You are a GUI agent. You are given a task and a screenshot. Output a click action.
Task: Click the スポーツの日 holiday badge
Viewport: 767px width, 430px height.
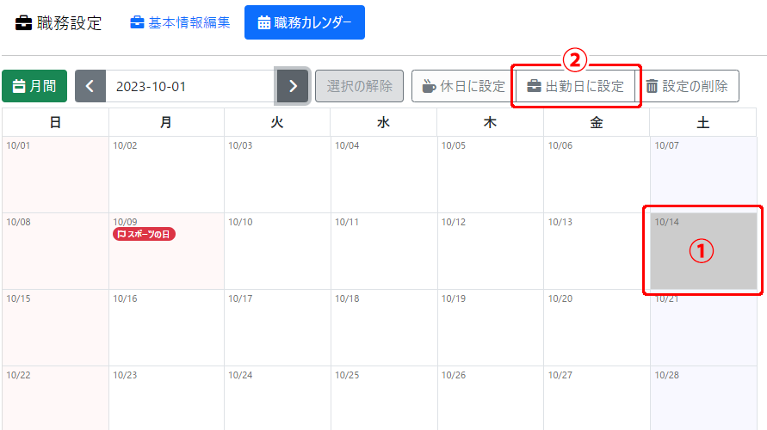(x=144, y=234)
